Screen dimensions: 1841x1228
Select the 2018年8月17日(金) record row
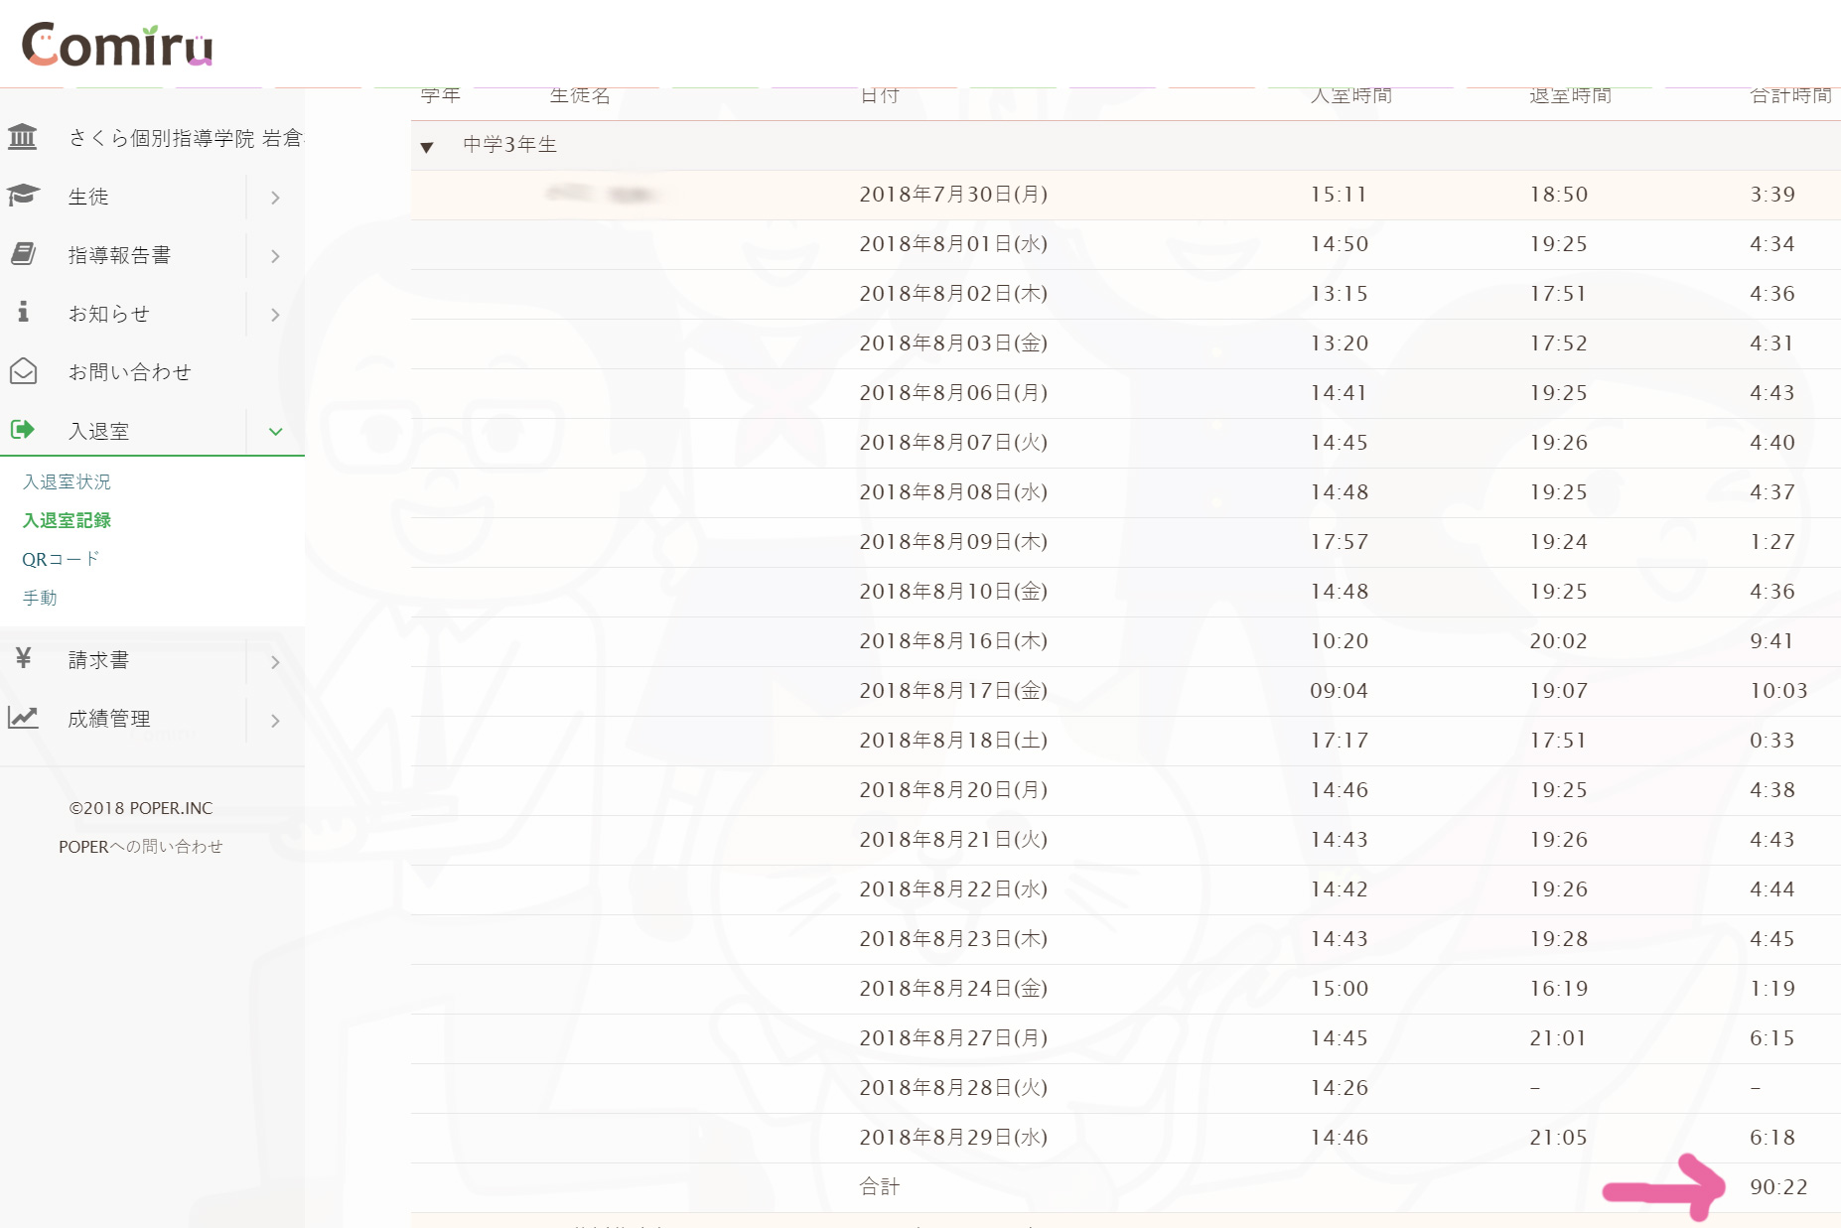click(952, 691)
